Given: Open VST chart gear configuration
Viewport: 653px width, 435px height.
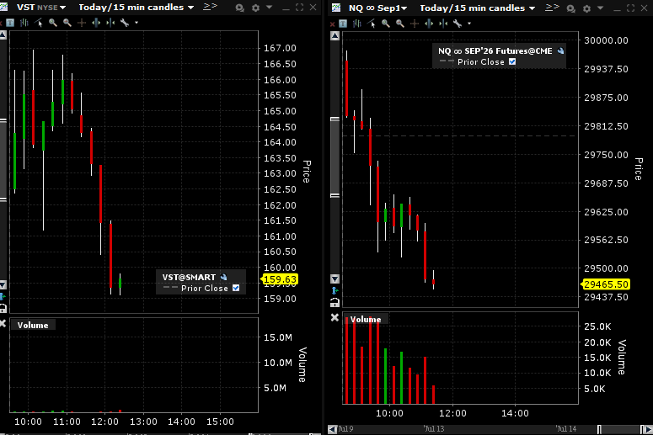Looking at the screenshot, I should [x=255, y=8].
